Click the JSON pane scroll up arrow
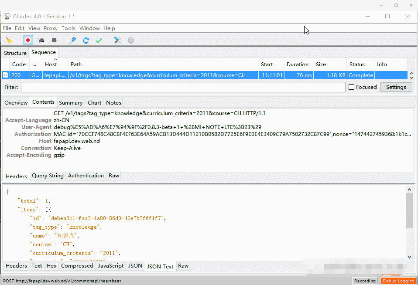The height and width of the screenshot is (285, 418). tap(409, 190)
